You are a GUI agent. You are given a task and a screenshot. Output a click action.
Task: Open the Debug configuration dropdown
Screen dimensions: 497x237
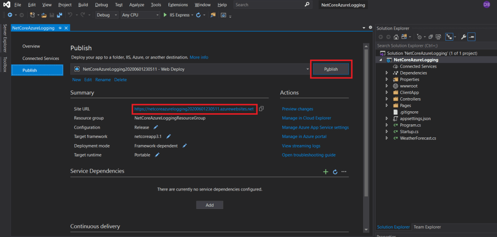pos(107,15)
